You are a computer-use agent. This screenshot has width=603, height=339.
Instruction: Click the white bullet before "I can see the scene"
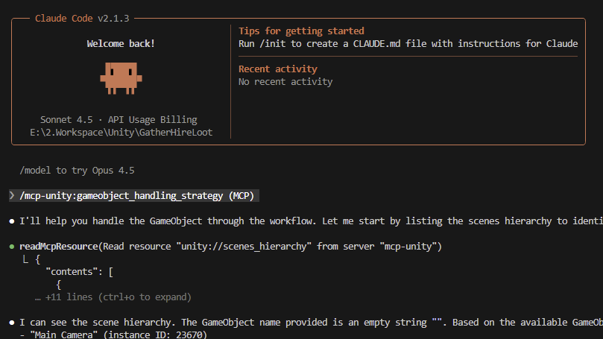12,323
